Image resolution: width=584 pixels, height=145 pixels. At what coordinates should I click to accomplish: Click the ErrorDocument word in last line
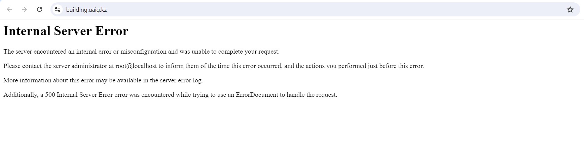tap(257, 95)
